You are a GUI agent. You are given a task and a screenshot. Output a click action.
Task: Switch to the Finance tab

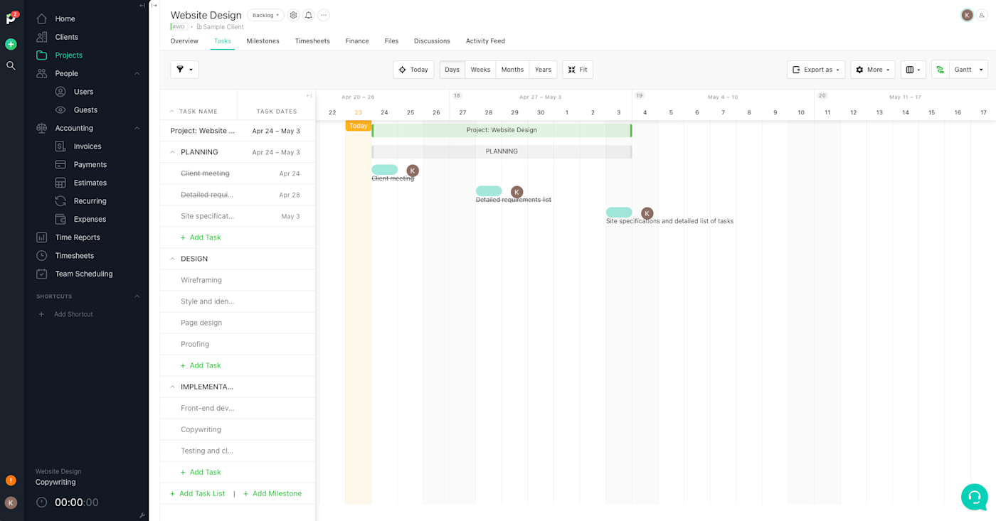click(x=357, y=41)
